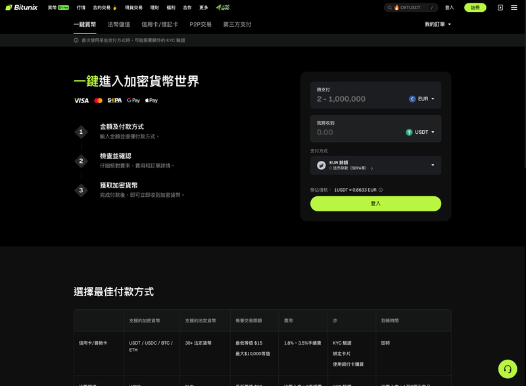Click the USDT Tether icon
The width and height of the screenshot is (526, 386).
[x=409, y=133]
